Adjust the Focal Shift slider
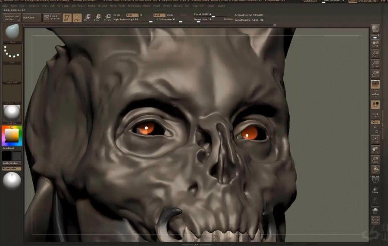This screenshot has height=246, width=388. (x=213, y=15)
